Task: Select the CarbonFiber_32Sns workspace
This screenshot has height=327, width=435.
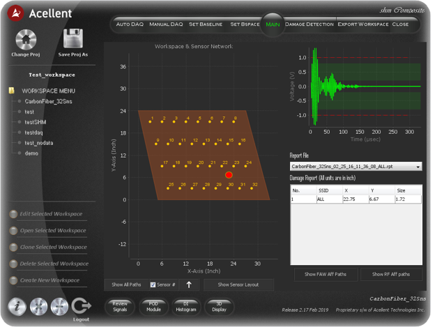Action: coord(49,102)
